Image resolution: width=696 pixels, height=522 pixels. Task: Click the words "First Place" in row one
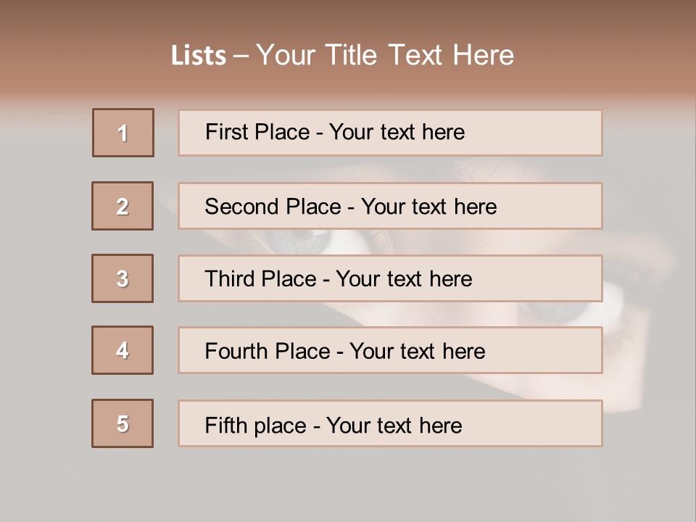[257, 132]
